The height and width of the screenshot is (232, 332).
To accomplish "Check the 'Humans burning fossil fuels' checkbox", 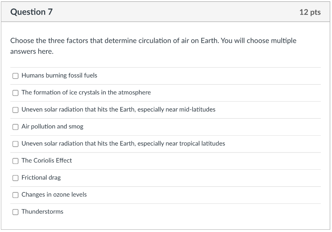I will tap(15, 76).
